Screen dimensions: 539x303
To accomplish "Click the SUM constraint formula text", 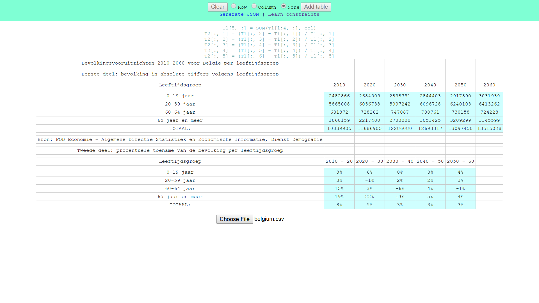I will click(269, 28).
